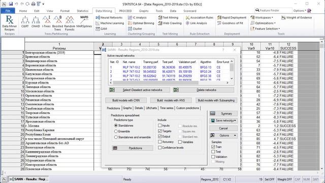Viewport: 325px width, 183px height.
Task: Open Boosted Trees analysis
Action: coord(57,23)
